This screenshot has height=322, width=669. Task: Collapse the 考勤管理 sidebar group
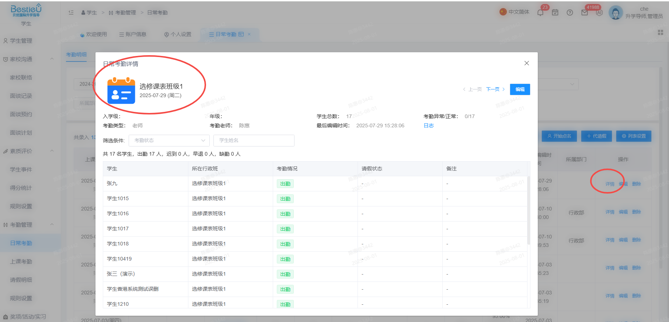pyautogui.click(x=52, y=224)
